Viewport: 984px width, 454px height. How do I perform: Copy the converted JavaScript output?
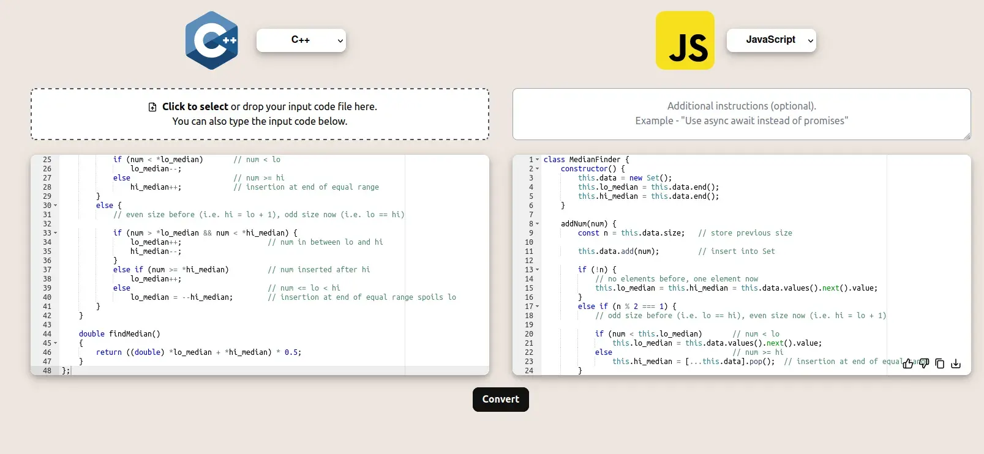coord(940,363)
